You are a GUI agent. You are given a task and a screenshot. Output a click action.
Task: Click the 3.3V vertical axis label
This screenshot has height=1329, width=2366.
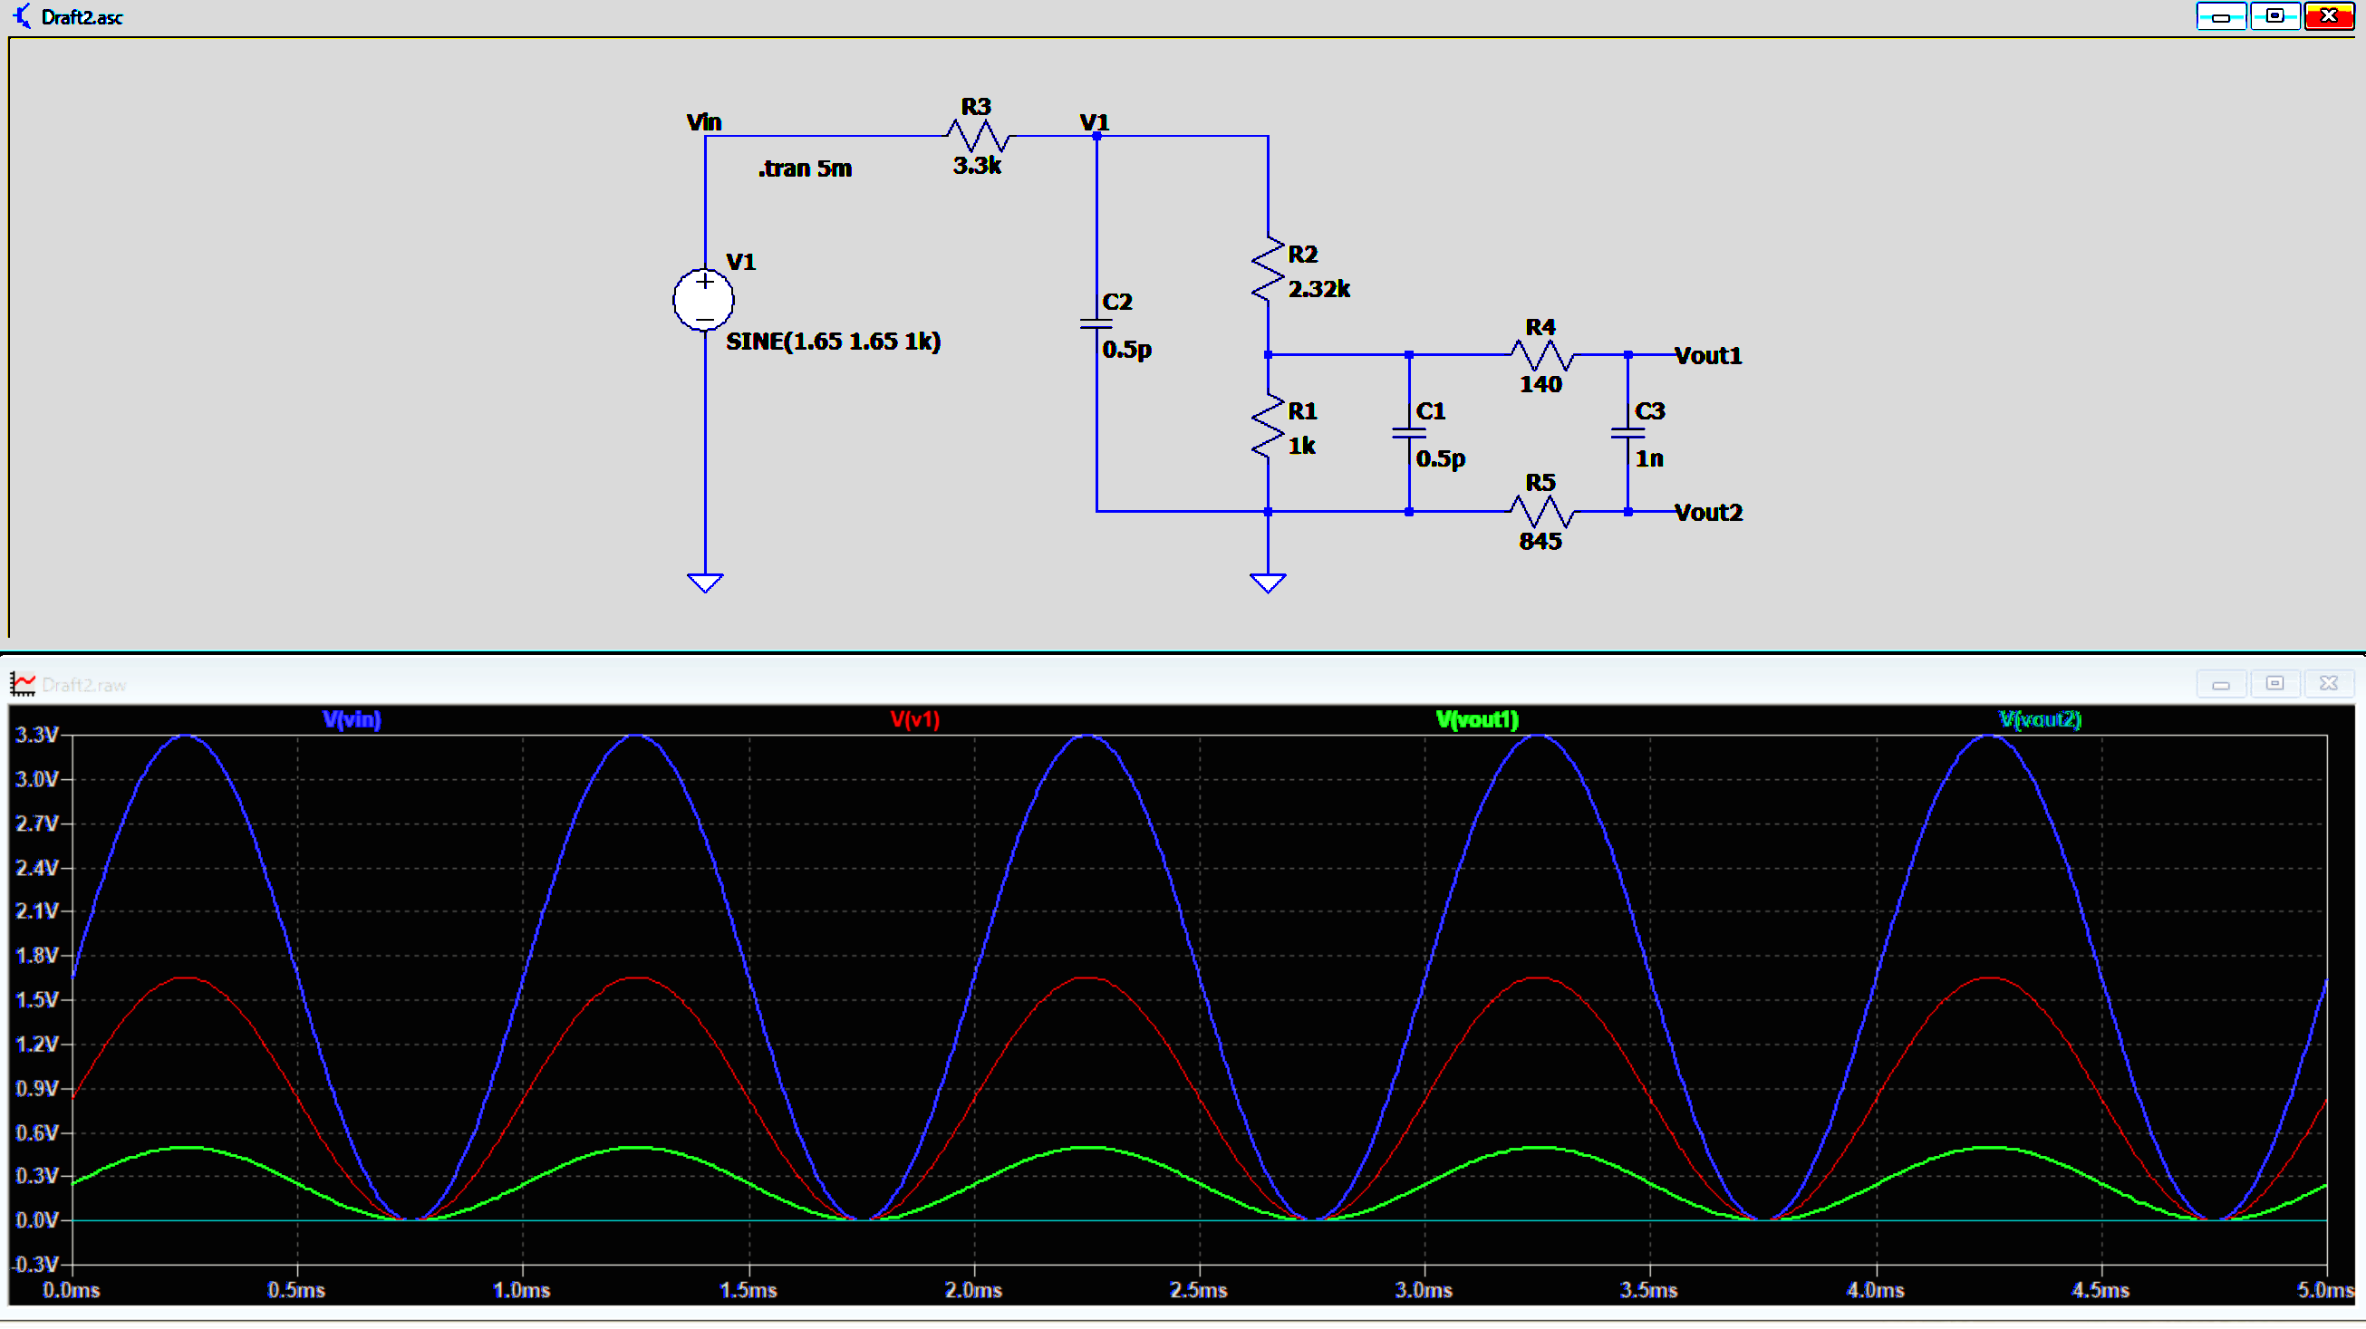point(37,734)
